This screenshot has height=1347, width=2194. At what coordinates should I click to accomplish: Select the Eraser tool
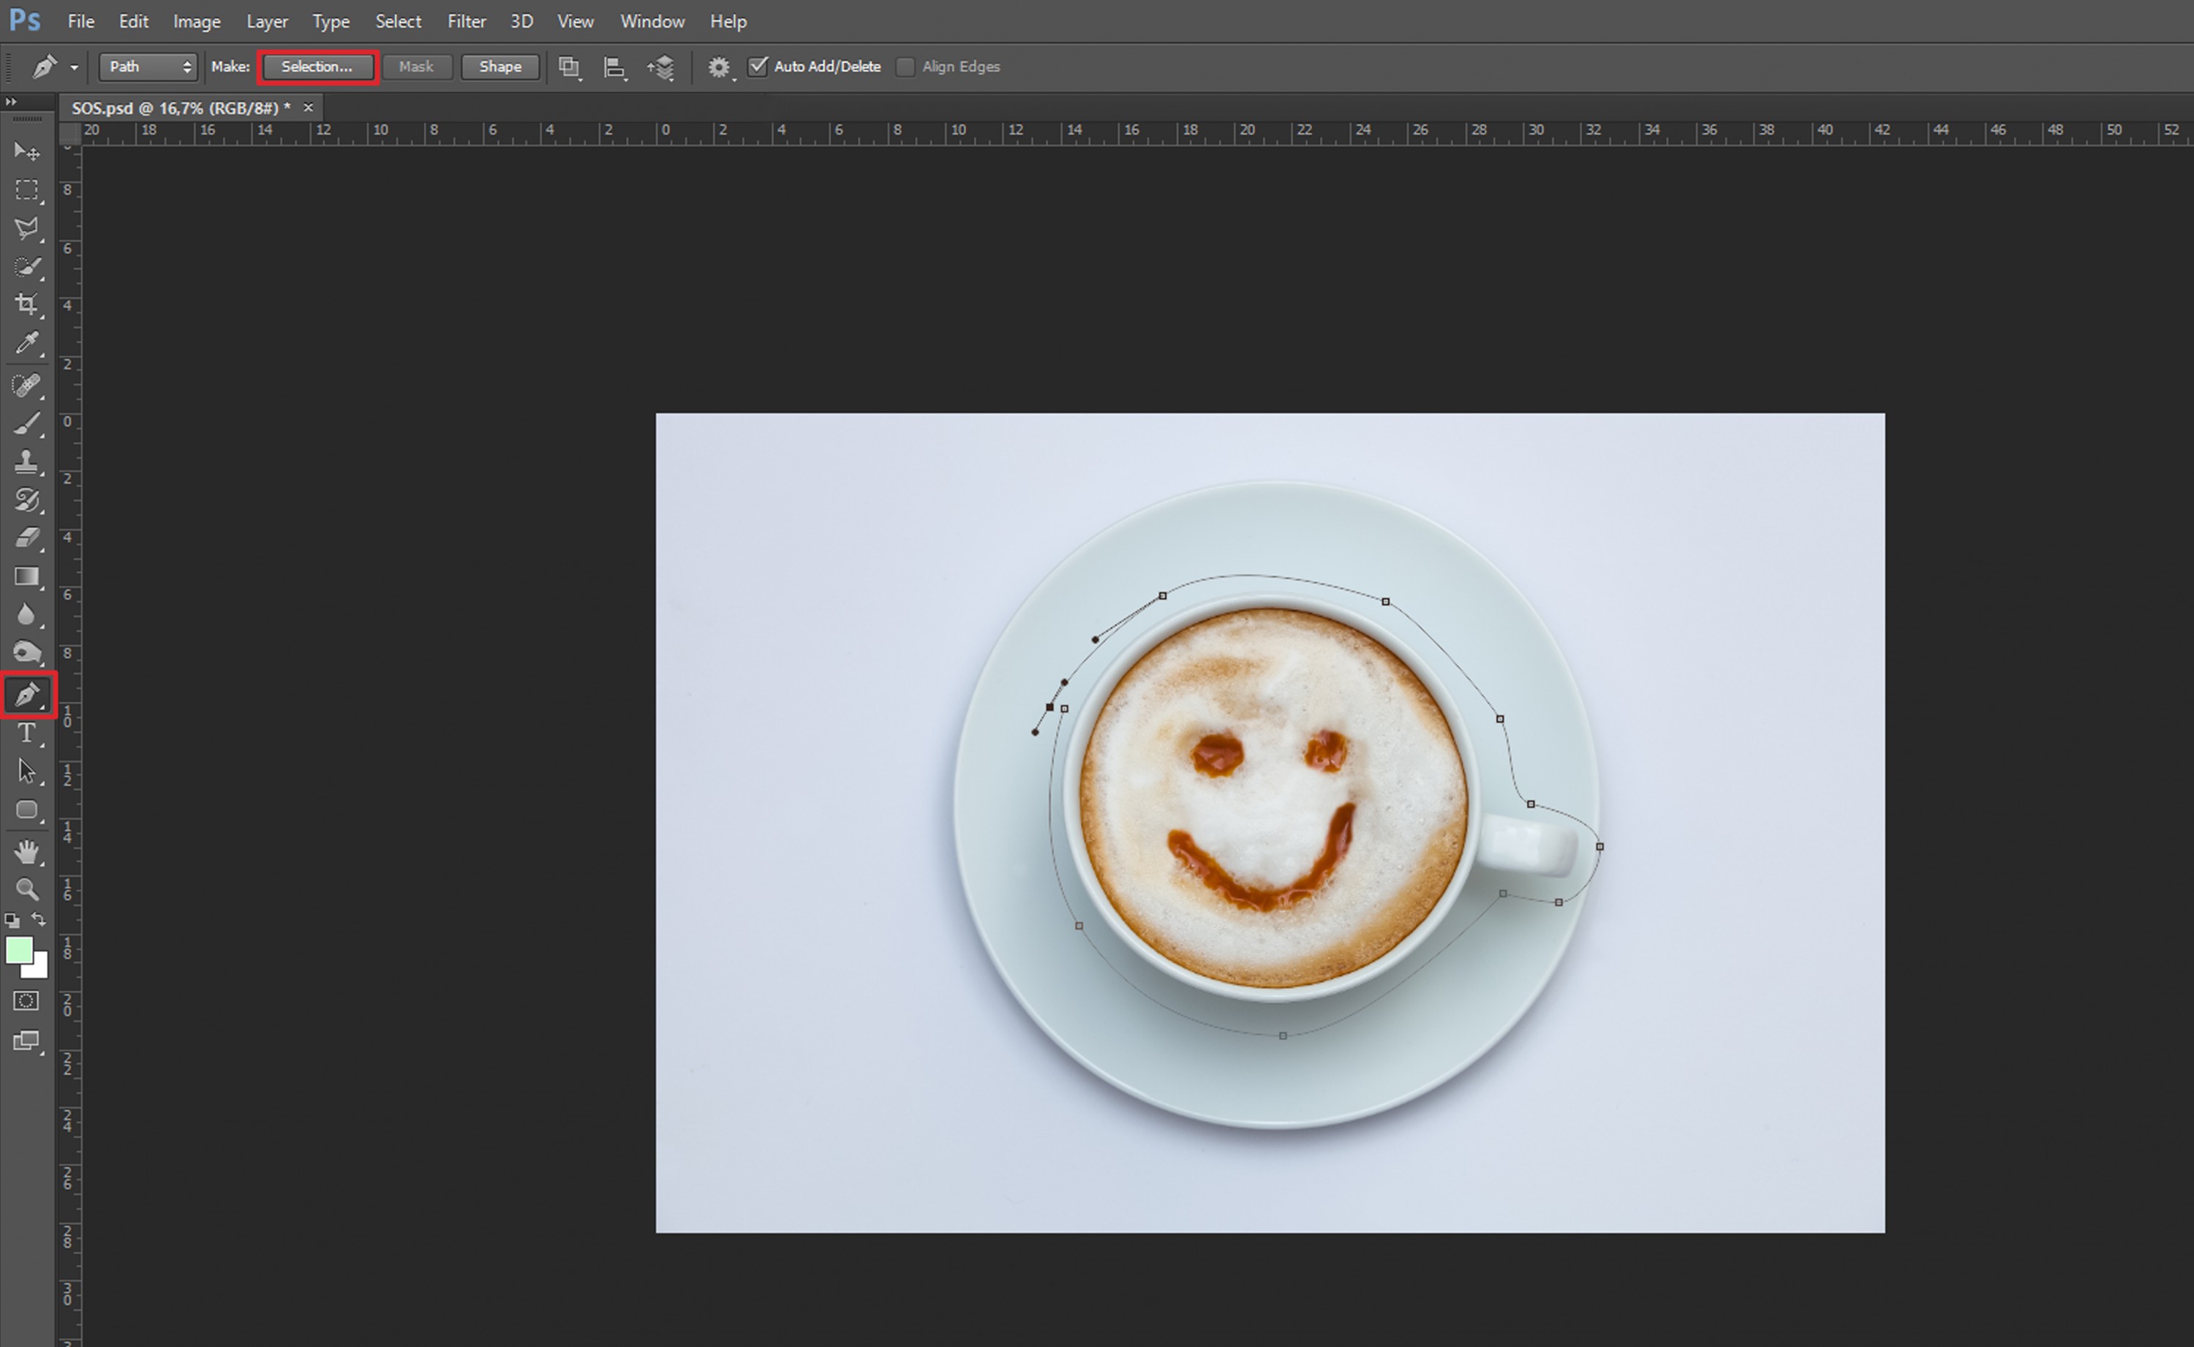[27, 538]
